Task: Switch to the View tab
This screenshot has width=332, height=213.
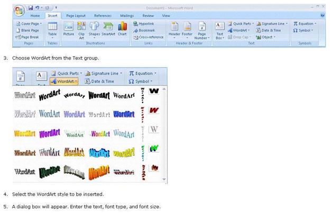Action: 166,16
